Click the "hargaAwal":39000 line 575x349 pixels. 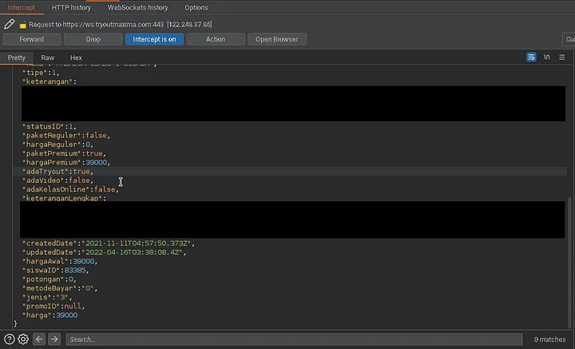[60, 261]
